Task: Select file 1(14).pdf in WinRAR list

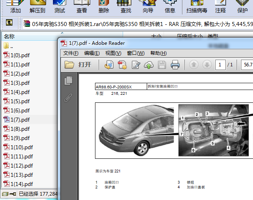Action: coord(18,184)
